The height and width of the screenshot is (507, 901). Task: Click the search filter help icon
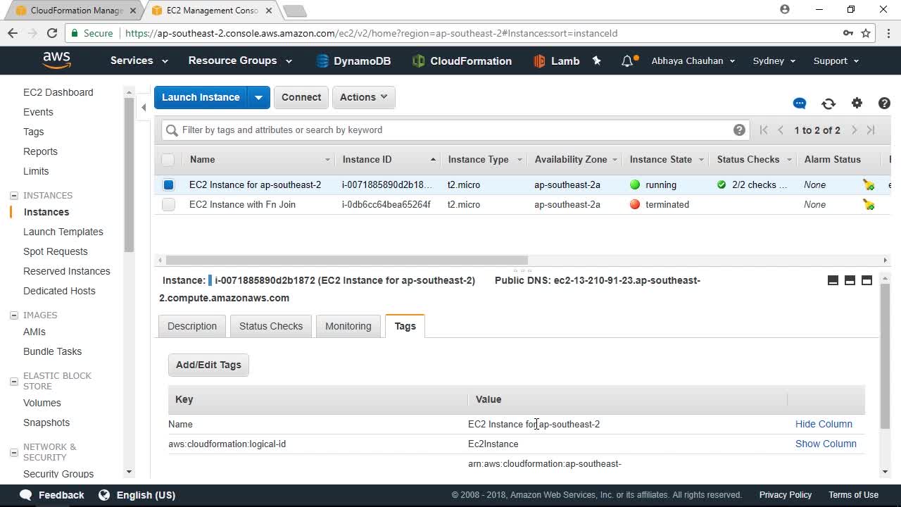739,130
